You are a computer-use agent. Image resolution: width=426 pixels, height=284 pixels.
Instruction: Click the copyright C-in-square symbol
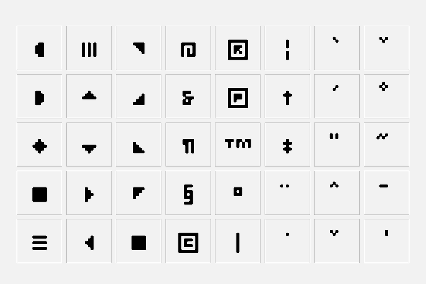coord(188,243)
